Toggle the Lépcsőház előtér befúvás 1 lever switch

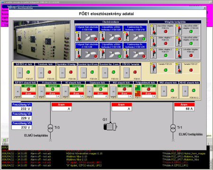[x=102, y=36]
